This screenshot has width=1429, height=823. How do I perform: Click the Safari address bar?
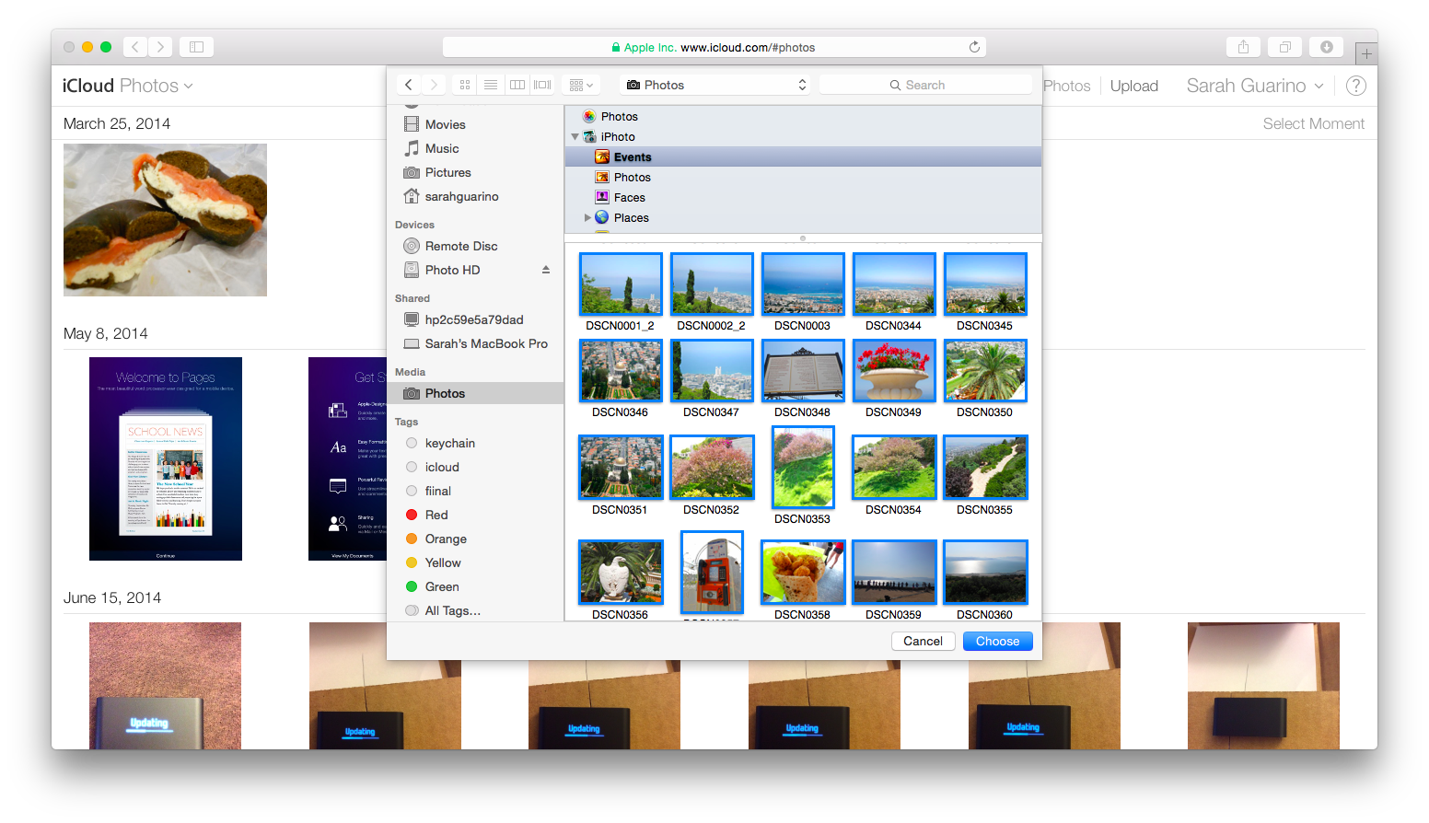coord(714,47)
